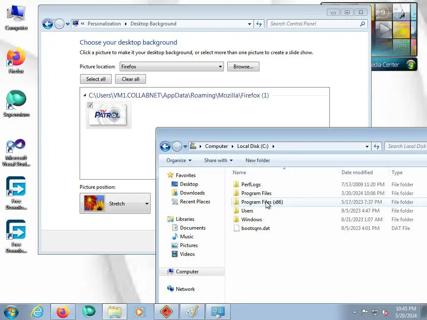The width and height of the screenshot is (427, 320).
Task: Switch to Windows Explorer taskbar button
Action: pos(115,312)
